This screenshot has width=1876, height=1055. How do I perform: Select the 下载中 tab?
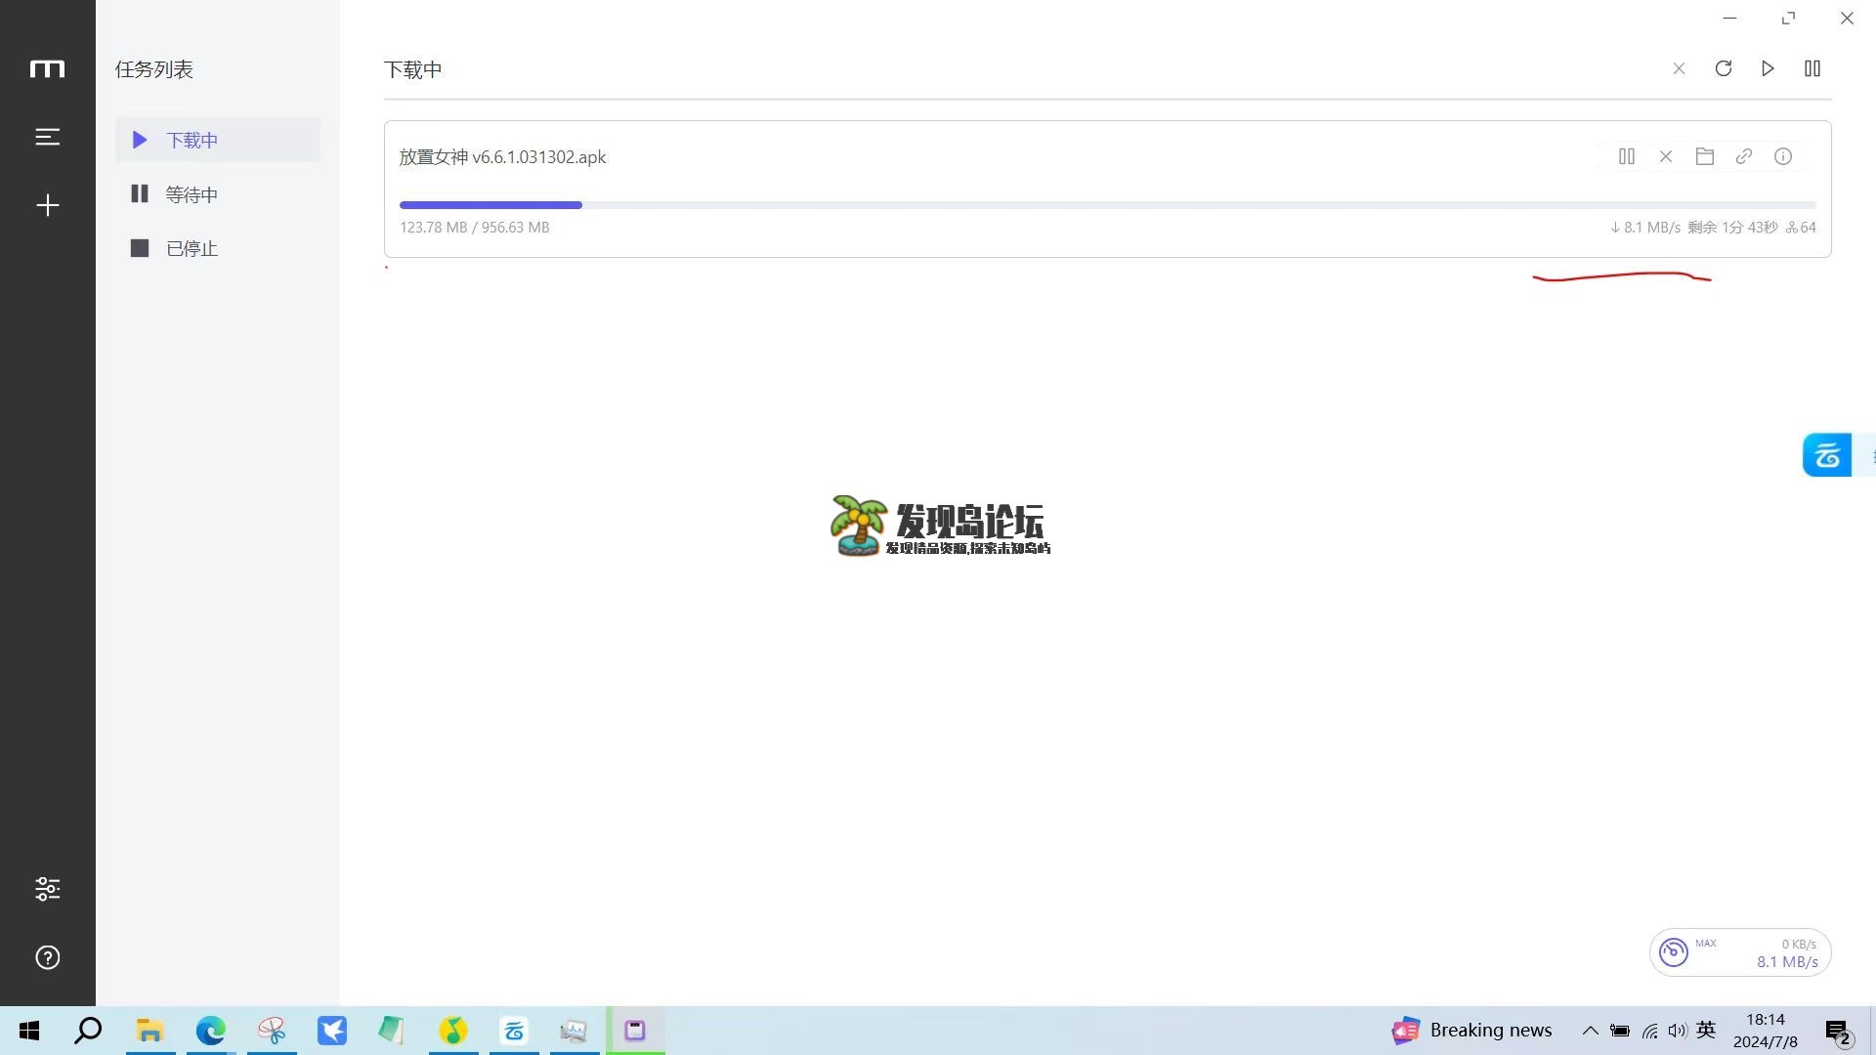pyautogui.click(x=217, y=140)
